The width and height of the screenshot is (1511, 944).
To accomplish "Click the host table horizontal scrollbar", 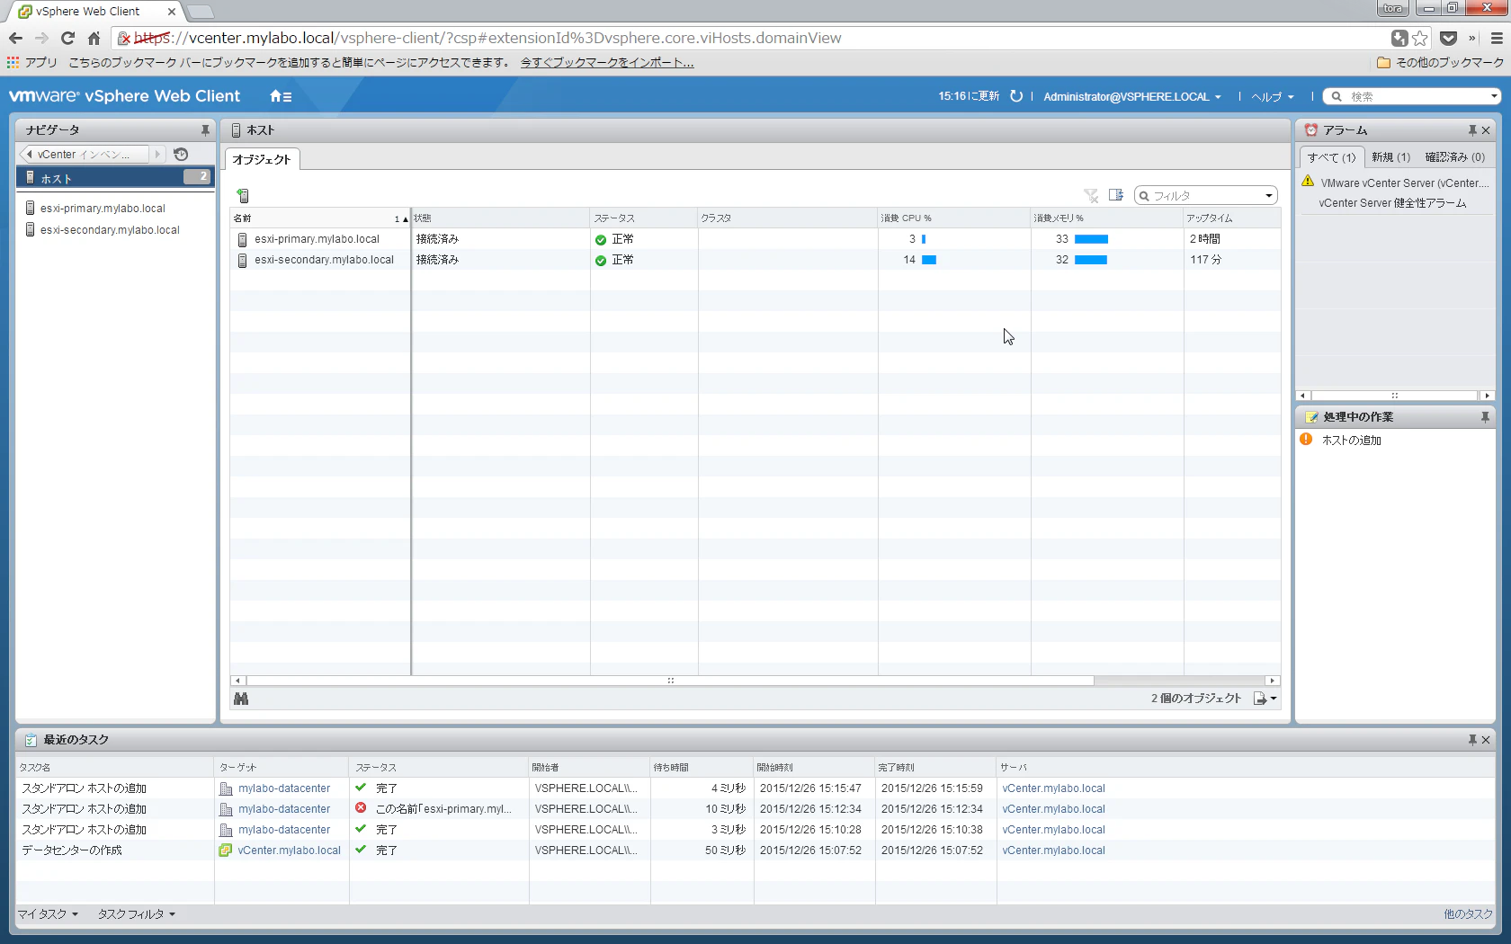I will (670, 681).
